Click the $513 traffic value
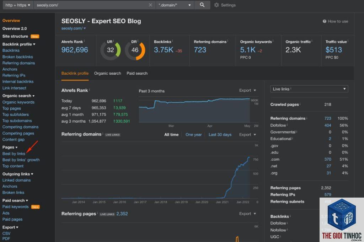364x242 pixels. (333, 50)
